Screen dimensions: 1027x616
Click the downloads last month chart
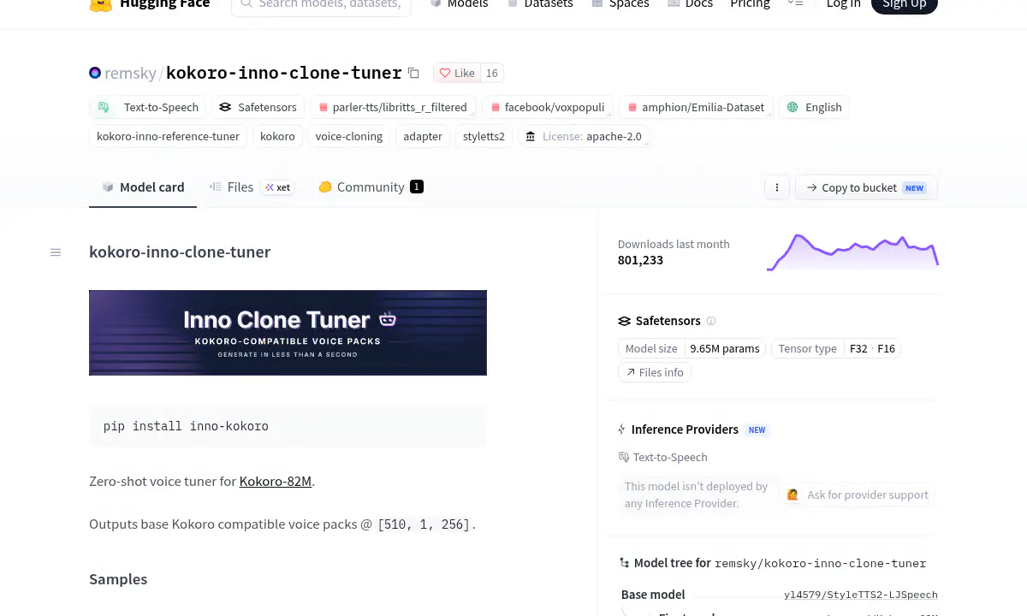click(852, 252)
